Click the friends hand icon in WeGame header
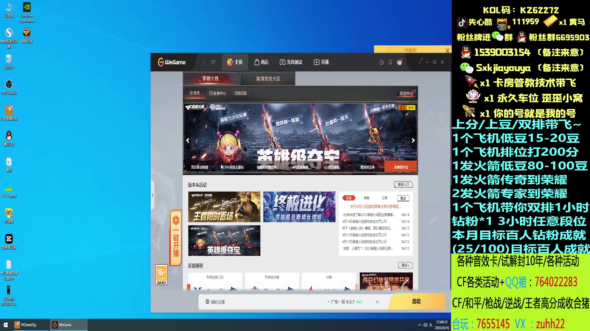This screenshot has height=331, width=590. point(382,62)
